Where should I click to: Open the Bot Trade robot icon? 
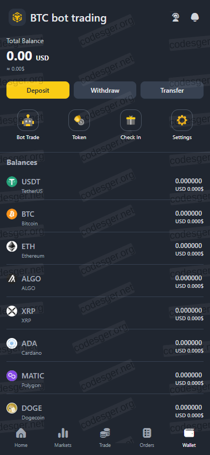tap(28, 120)
